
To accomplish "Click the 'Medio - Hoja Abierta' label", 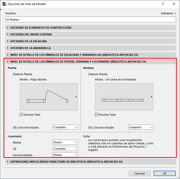I will [33, 79].
